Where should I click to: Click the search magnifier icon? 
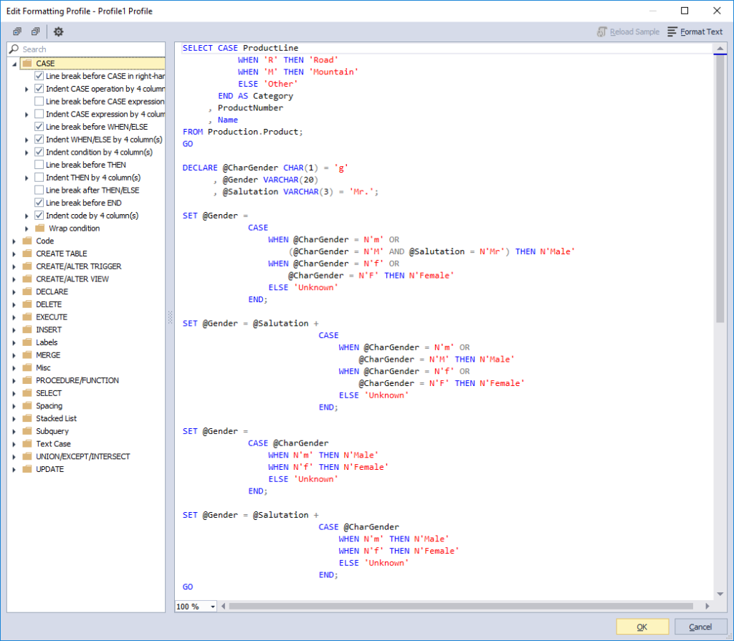(x=14, y=49)
